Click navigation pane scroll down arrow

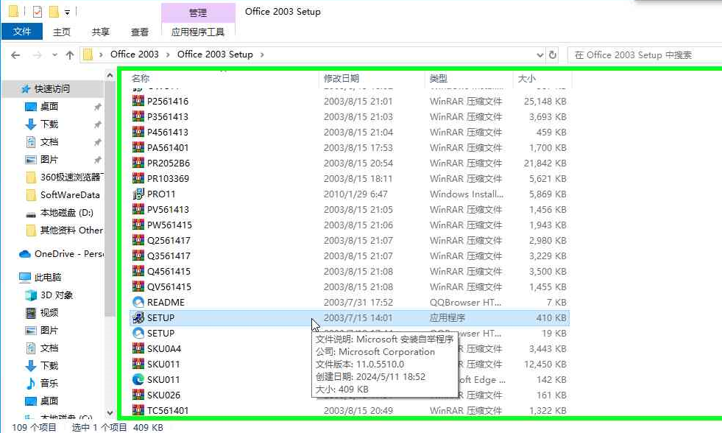(110, 412)
